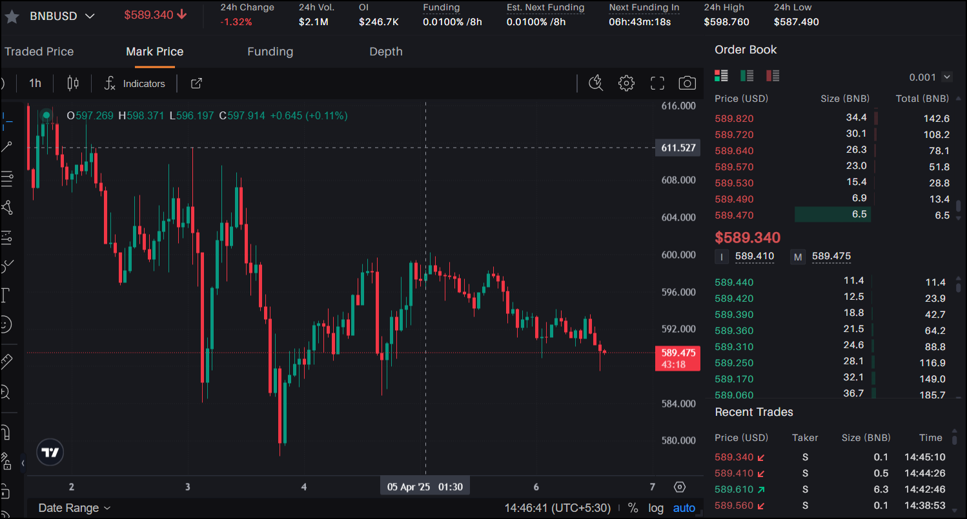Expand the BNBUSD pair selector dropdown

pyautogui.click(x=90, y=15)
